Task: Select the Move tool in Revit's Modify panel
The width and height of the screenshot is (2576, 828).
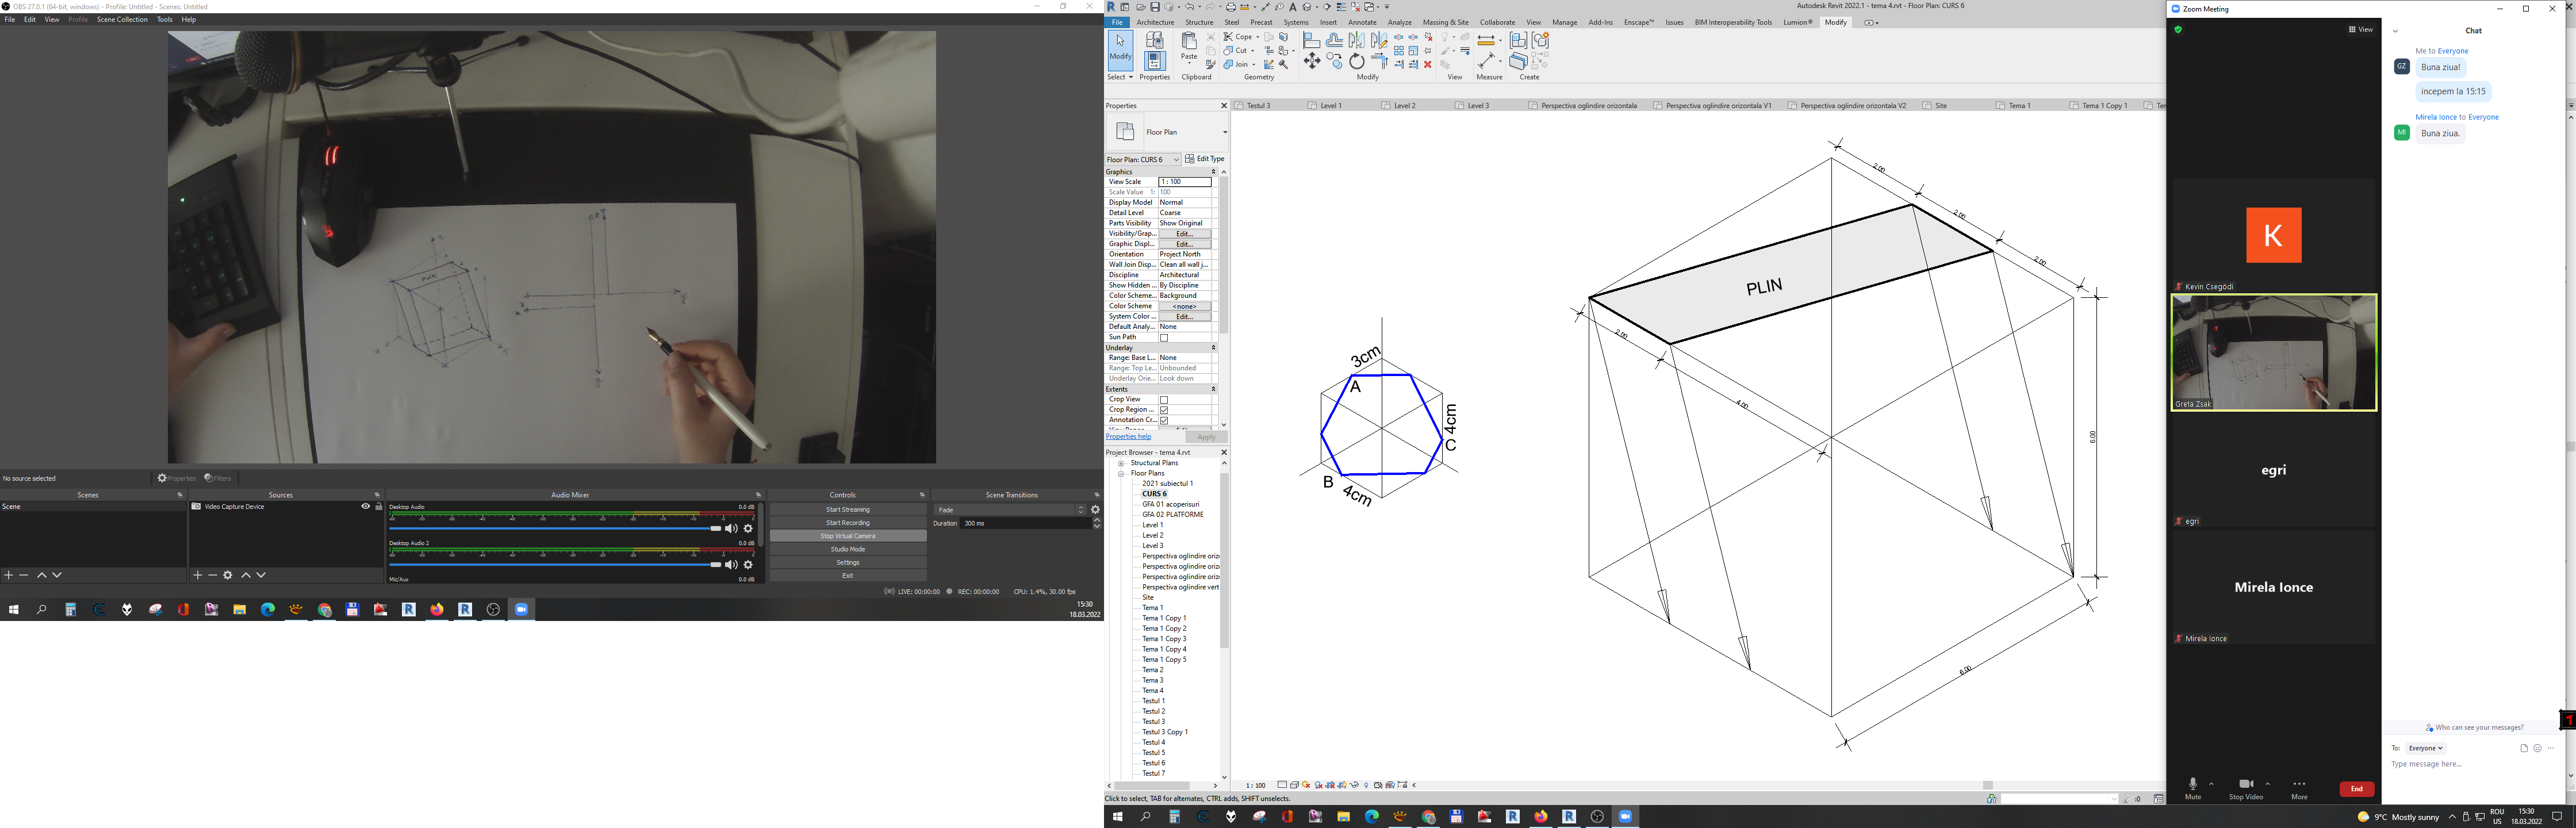Action: (1311, 62)
